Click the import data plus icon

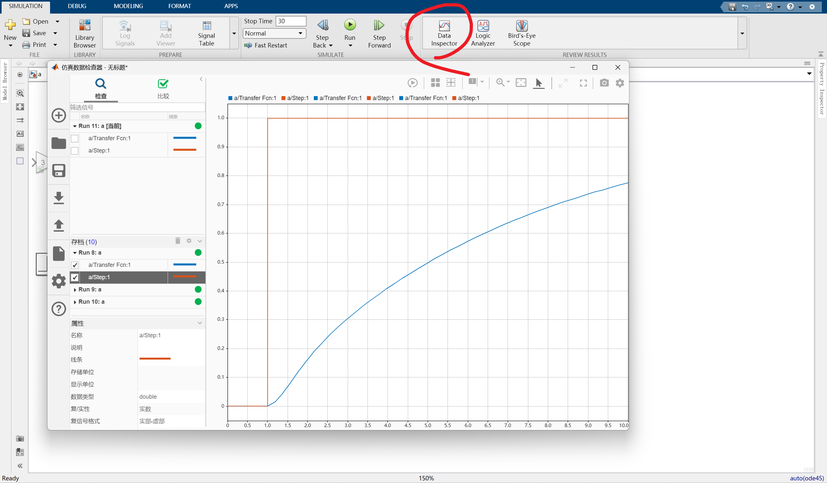coord(59,115)
